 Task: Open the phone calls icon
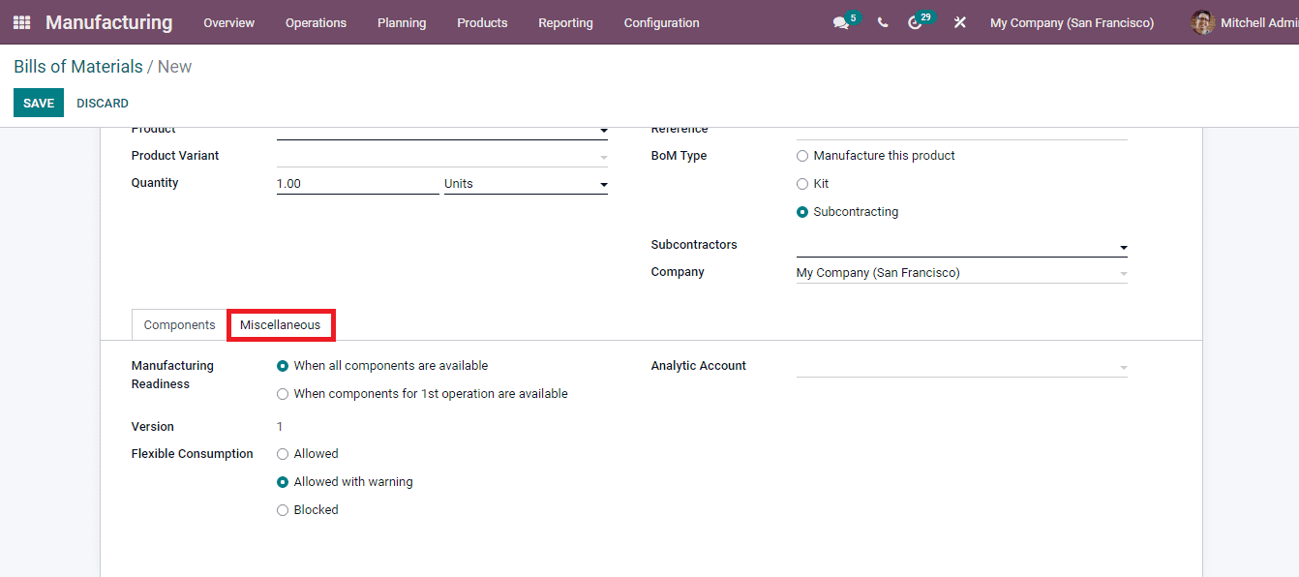(882, 22)
